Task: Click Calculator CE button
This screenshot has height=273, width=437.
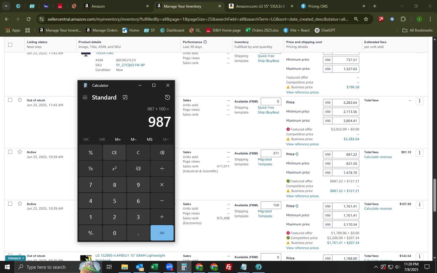Action: pyautogui.click(x=114, y=153)
